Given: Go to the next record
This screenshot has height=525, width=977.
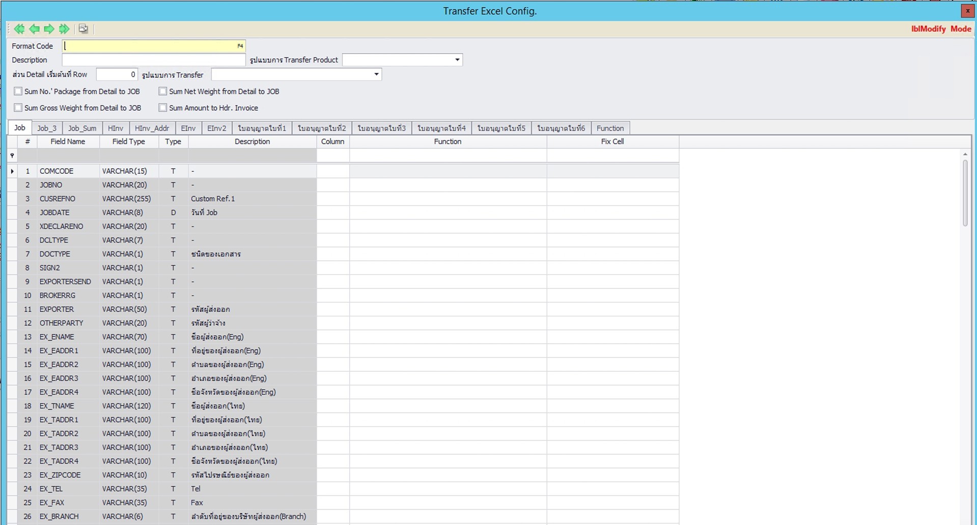Looking at the screenshot, I should (x=49, y=29).
